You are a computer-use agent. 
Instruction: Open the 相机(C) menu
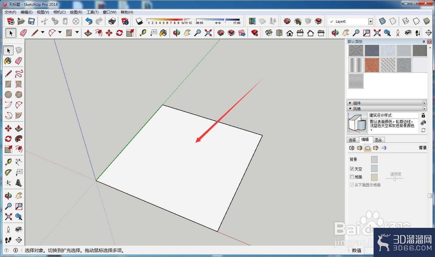point(59,12)
